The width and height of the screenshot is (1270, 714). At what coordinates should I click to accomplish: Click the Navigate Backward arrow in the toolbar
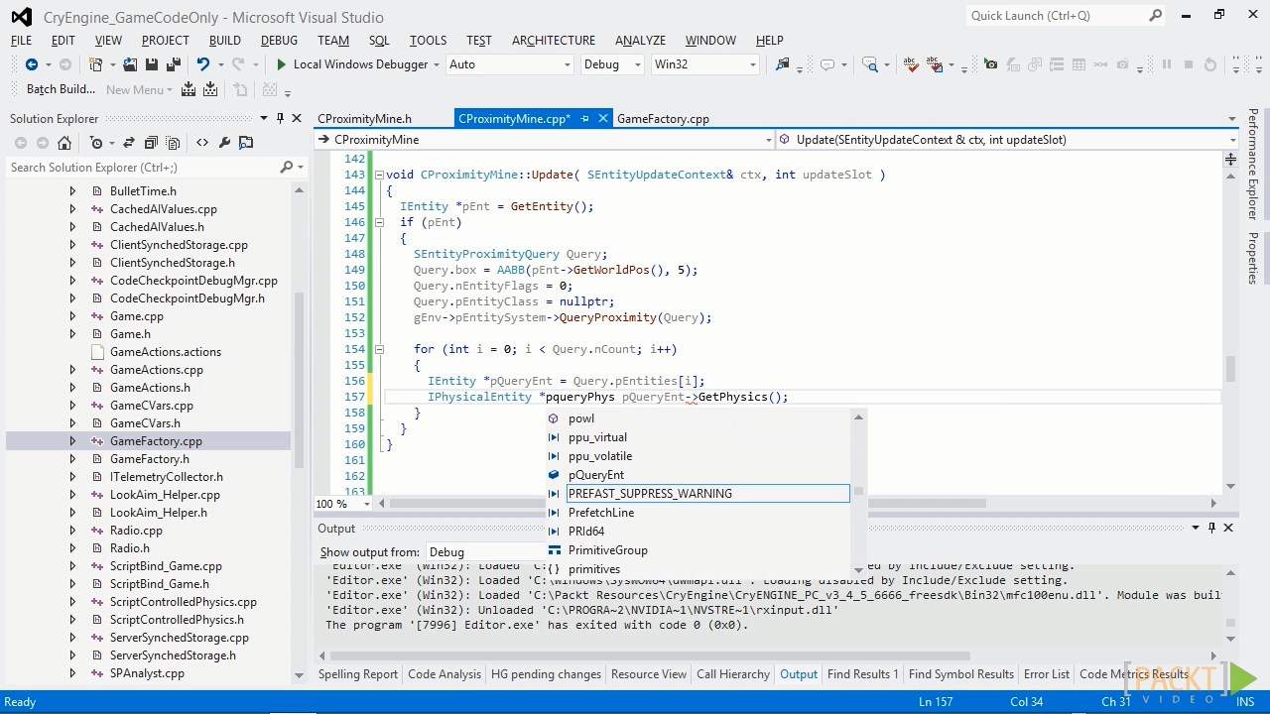pyautogui.click(x=32, y=64)
